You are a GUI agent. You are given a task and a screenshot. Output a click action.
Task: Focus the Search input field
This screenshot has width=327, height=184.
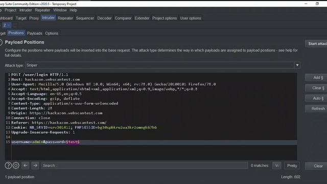click(x=144, y=166)
